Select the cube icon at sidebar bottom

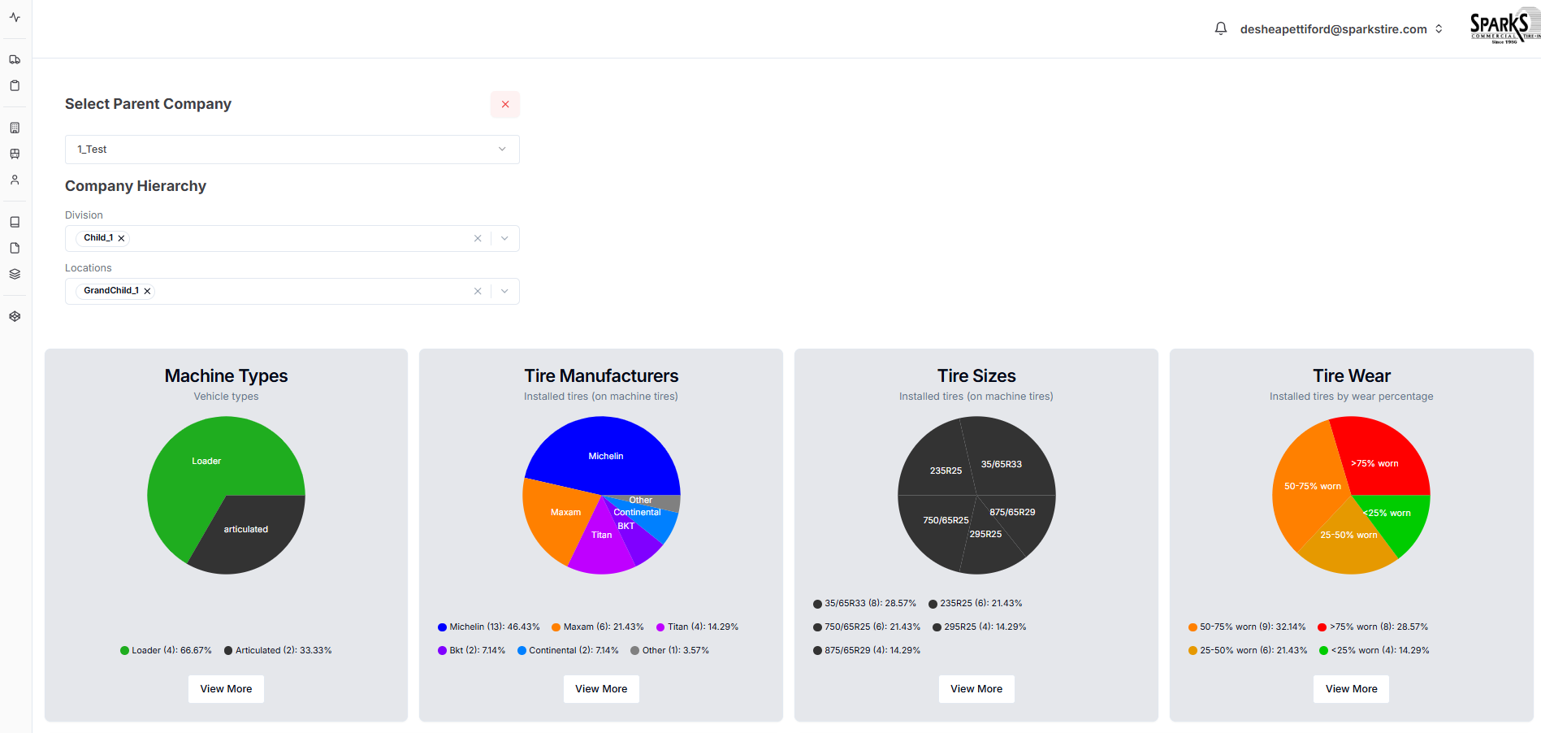click(15, 316)
